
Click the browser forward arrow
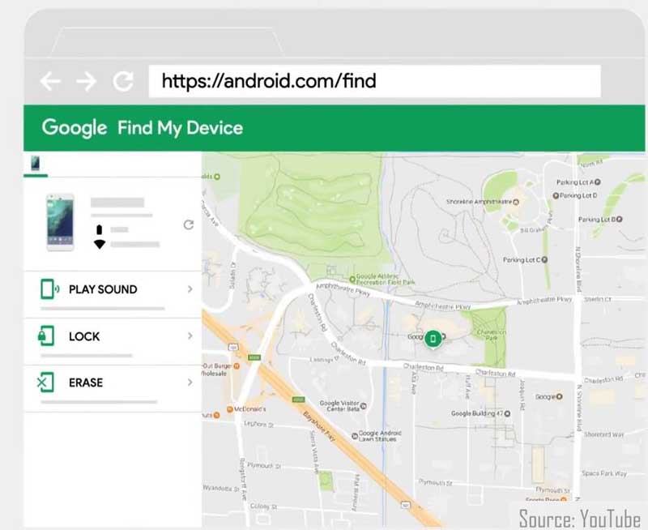87,81
